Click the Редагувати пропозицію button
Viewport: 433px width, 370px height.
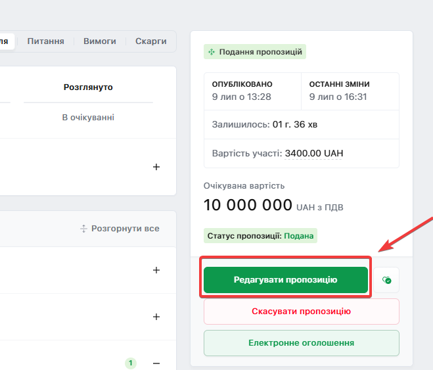[285, 280]
